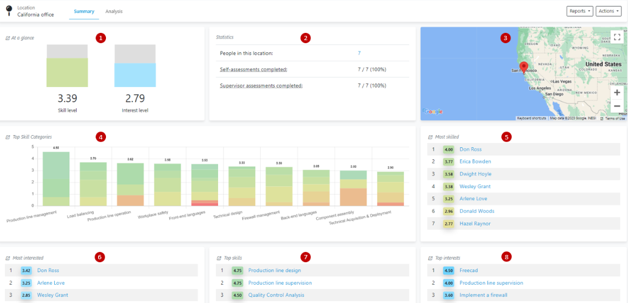Click the red San Francisco map pin
628x303 pixels.
click(x=523, y=66)
